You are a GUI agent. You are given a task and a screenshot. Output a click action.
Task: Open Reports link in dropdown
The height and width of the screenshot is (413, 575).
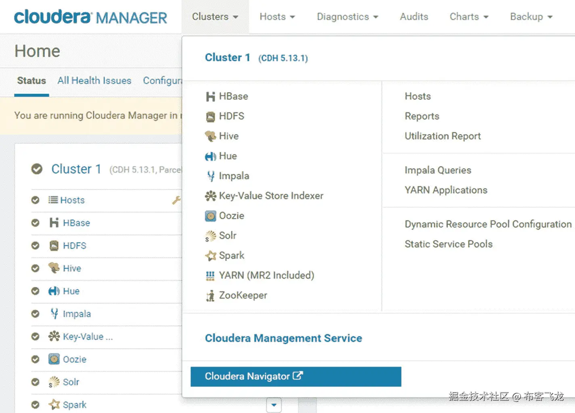tap(422, 116)
